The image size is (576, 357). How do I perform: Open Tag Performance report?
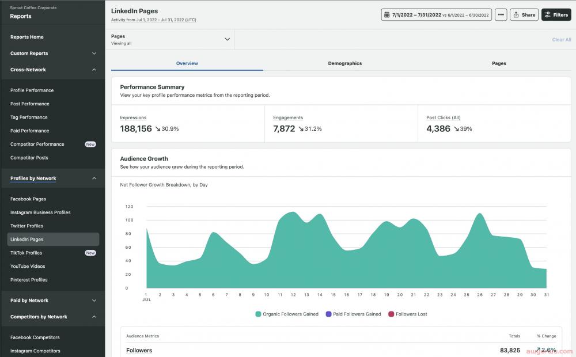[29, 117]
